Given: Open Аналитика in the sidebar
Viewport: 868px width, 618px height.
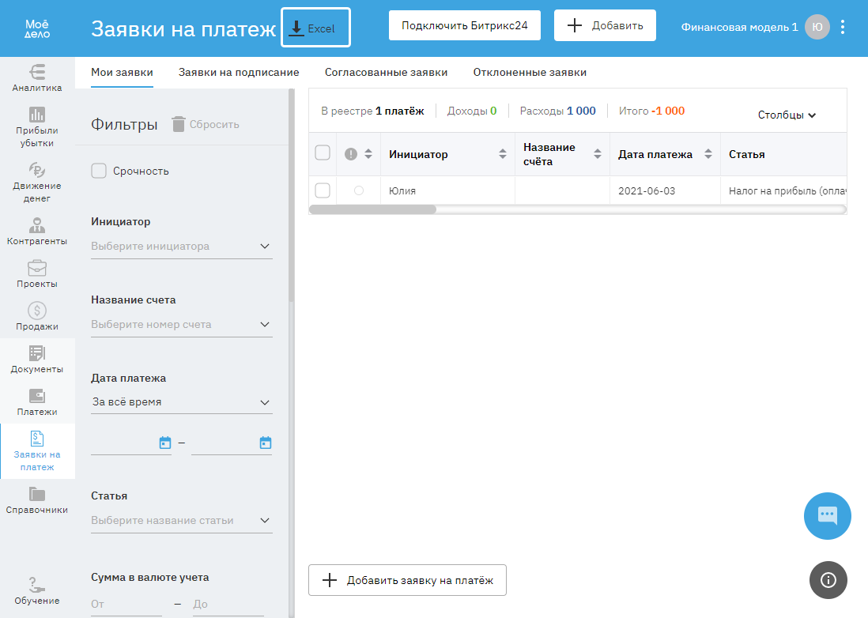Looking at the screenshot, I should click(37, 77).
